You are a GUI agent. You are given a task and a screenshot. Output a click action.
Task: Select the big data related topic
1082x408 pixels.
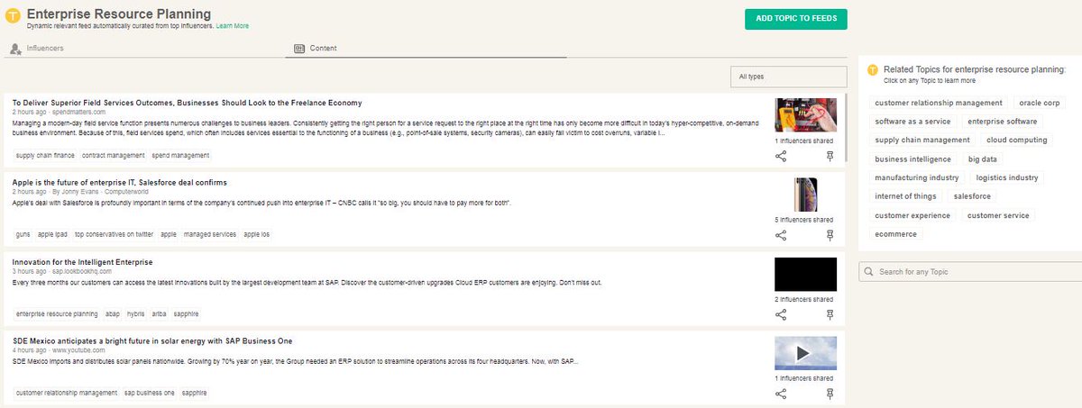pyautogui.click(x=983, y=159)
